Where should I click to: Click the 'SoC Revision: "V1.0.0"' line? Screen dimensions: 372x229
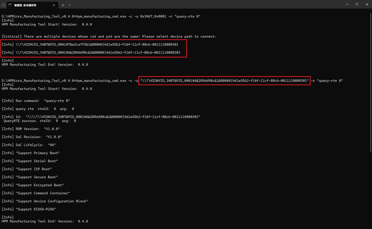(32, 137)
